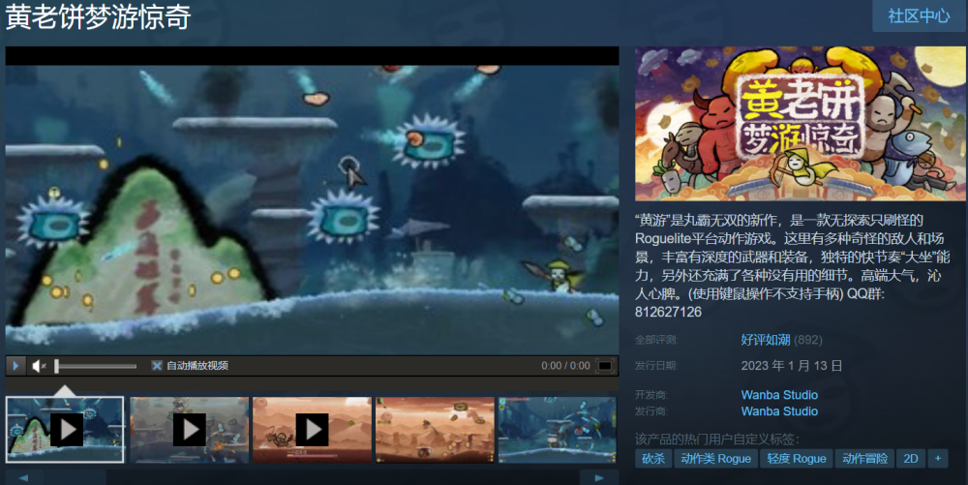Select the fourth desert screenshot thumbnail
Viewport: 968px width, 485px height.
point(435,429)
